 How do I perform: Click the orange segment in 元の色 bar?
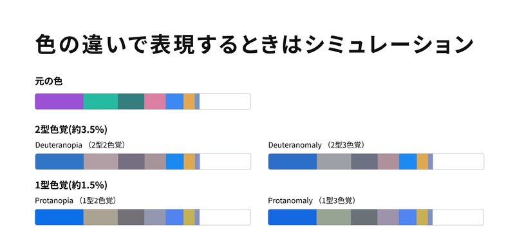click(x=189, y=101)
